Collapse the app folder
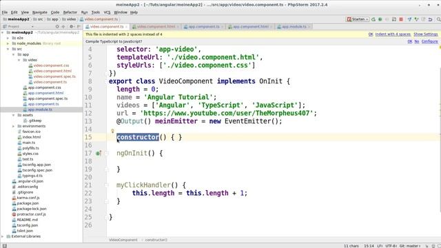 coord(13,54)
